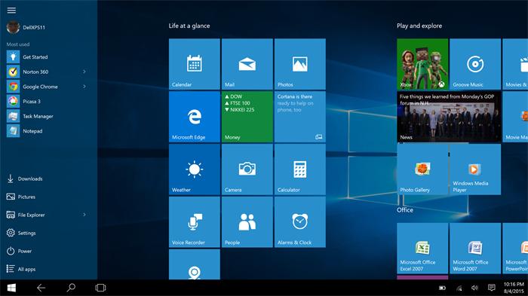The height and width of the screenshot is (296, 528).
Task: Open the hamburger menu at top left
Action: [11, 10]
